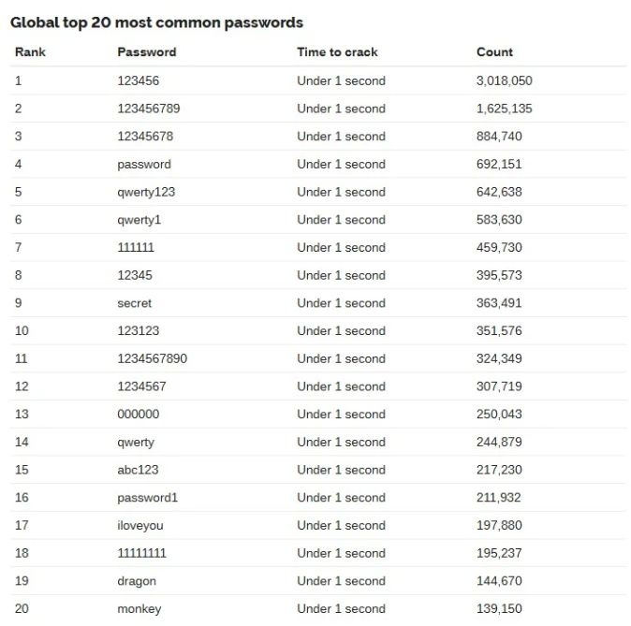The image size is (631, 626).
Task: Select the iloveyou password cell
Action: pos(140,526)
